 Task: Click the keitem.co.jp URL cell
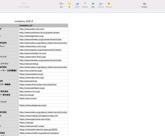pos(43,74)
